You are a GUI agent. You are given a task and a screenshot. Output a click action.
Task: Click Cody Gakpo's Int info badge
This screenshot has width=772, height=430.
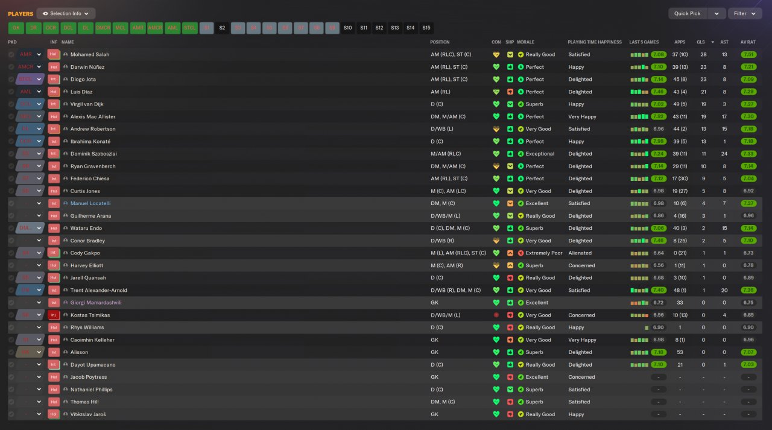54,253
